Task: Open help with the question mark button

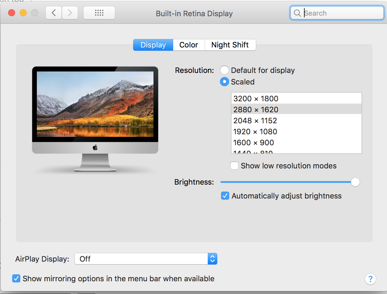Action: [370, 279]
